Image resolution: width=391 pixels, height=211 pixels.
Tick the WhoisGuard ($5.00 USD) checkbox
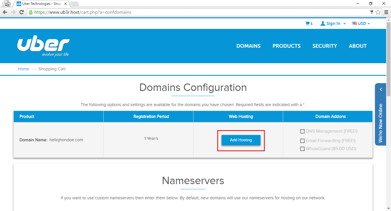302,149
